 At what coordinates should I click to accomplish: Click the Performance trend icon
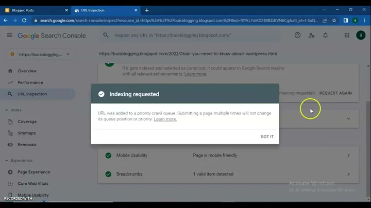(x=10, y=82)
